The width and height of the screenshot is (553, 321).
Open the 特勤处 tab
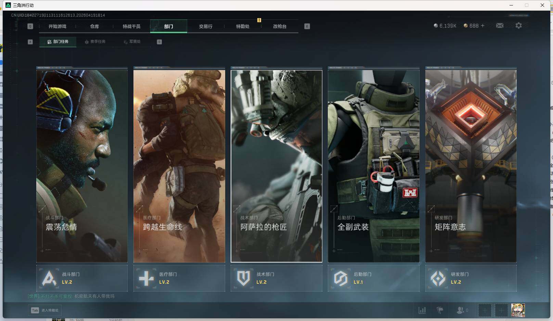[x=243, y=26]
